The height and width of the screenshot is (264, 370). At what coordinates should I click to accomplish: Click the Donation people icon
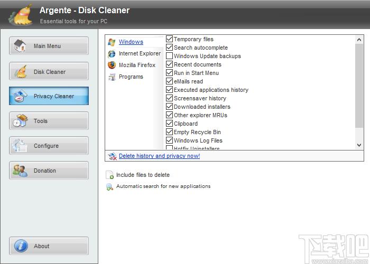[20, 171]
